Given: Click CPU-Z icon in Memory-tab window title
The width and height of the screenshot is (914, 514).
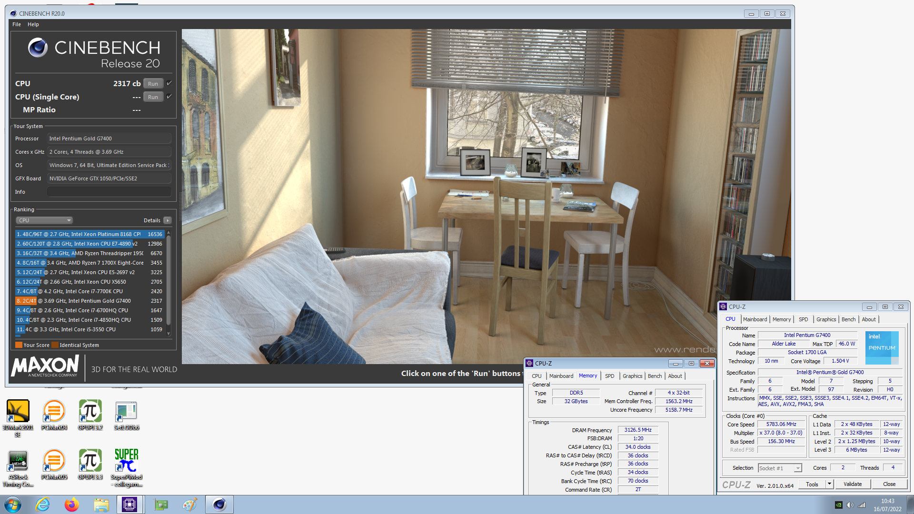Looking at the screenshot, I should pyautogui.click(x=529, y=363).
